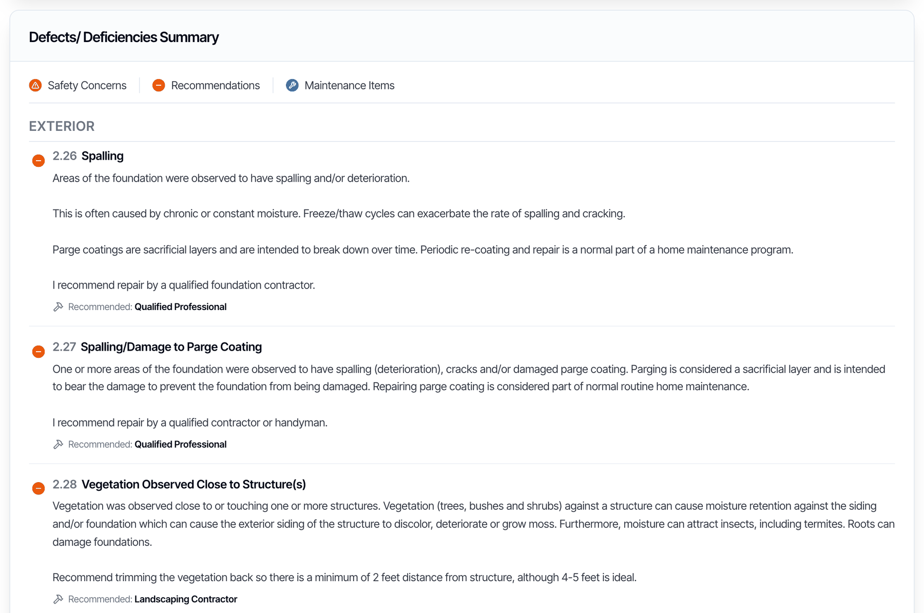
Task: Select the Recommendations filter label
Action: coord(216,85)
